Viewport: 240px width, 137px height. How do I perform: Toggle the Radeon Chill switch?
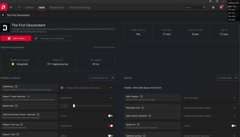pyautogui.click(x=110, y=136)
